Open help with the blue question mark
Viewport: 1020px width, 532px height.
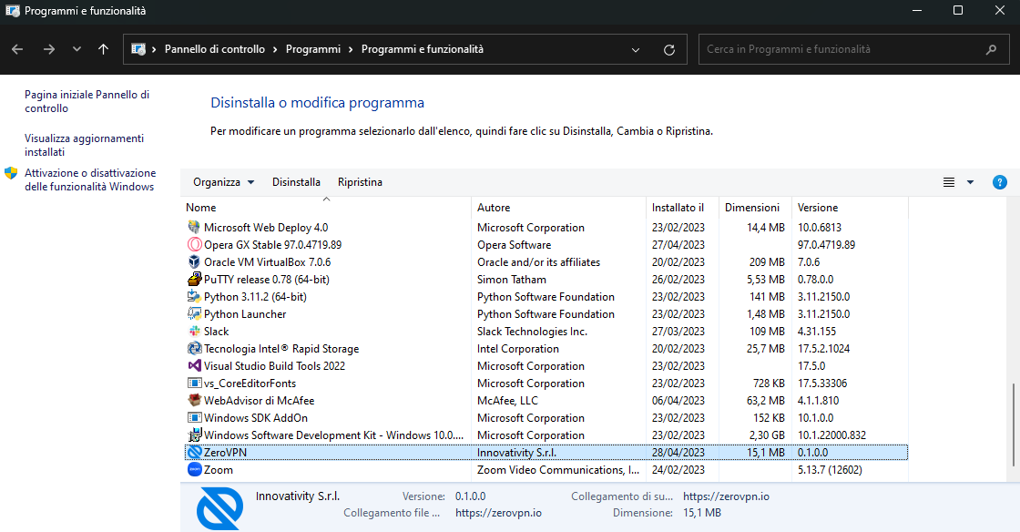coord(1000,182)
